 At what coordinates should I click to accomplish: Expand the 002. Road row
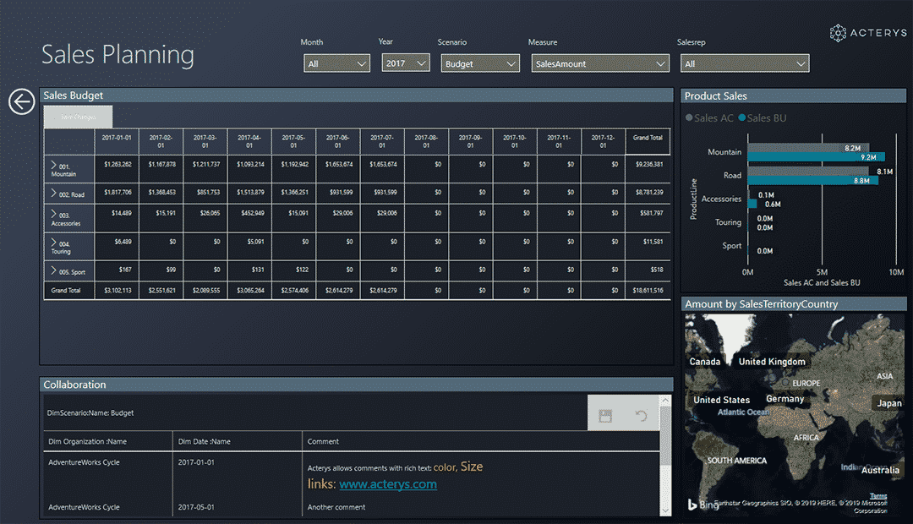coord(55,194)
